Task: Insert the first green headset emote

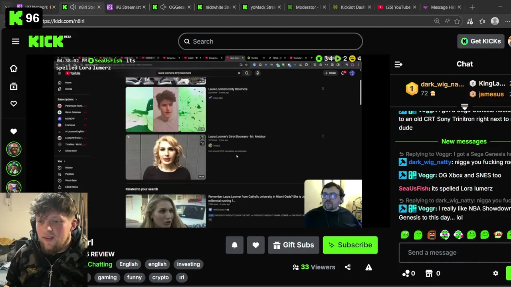Action: [x=445, y=235]
